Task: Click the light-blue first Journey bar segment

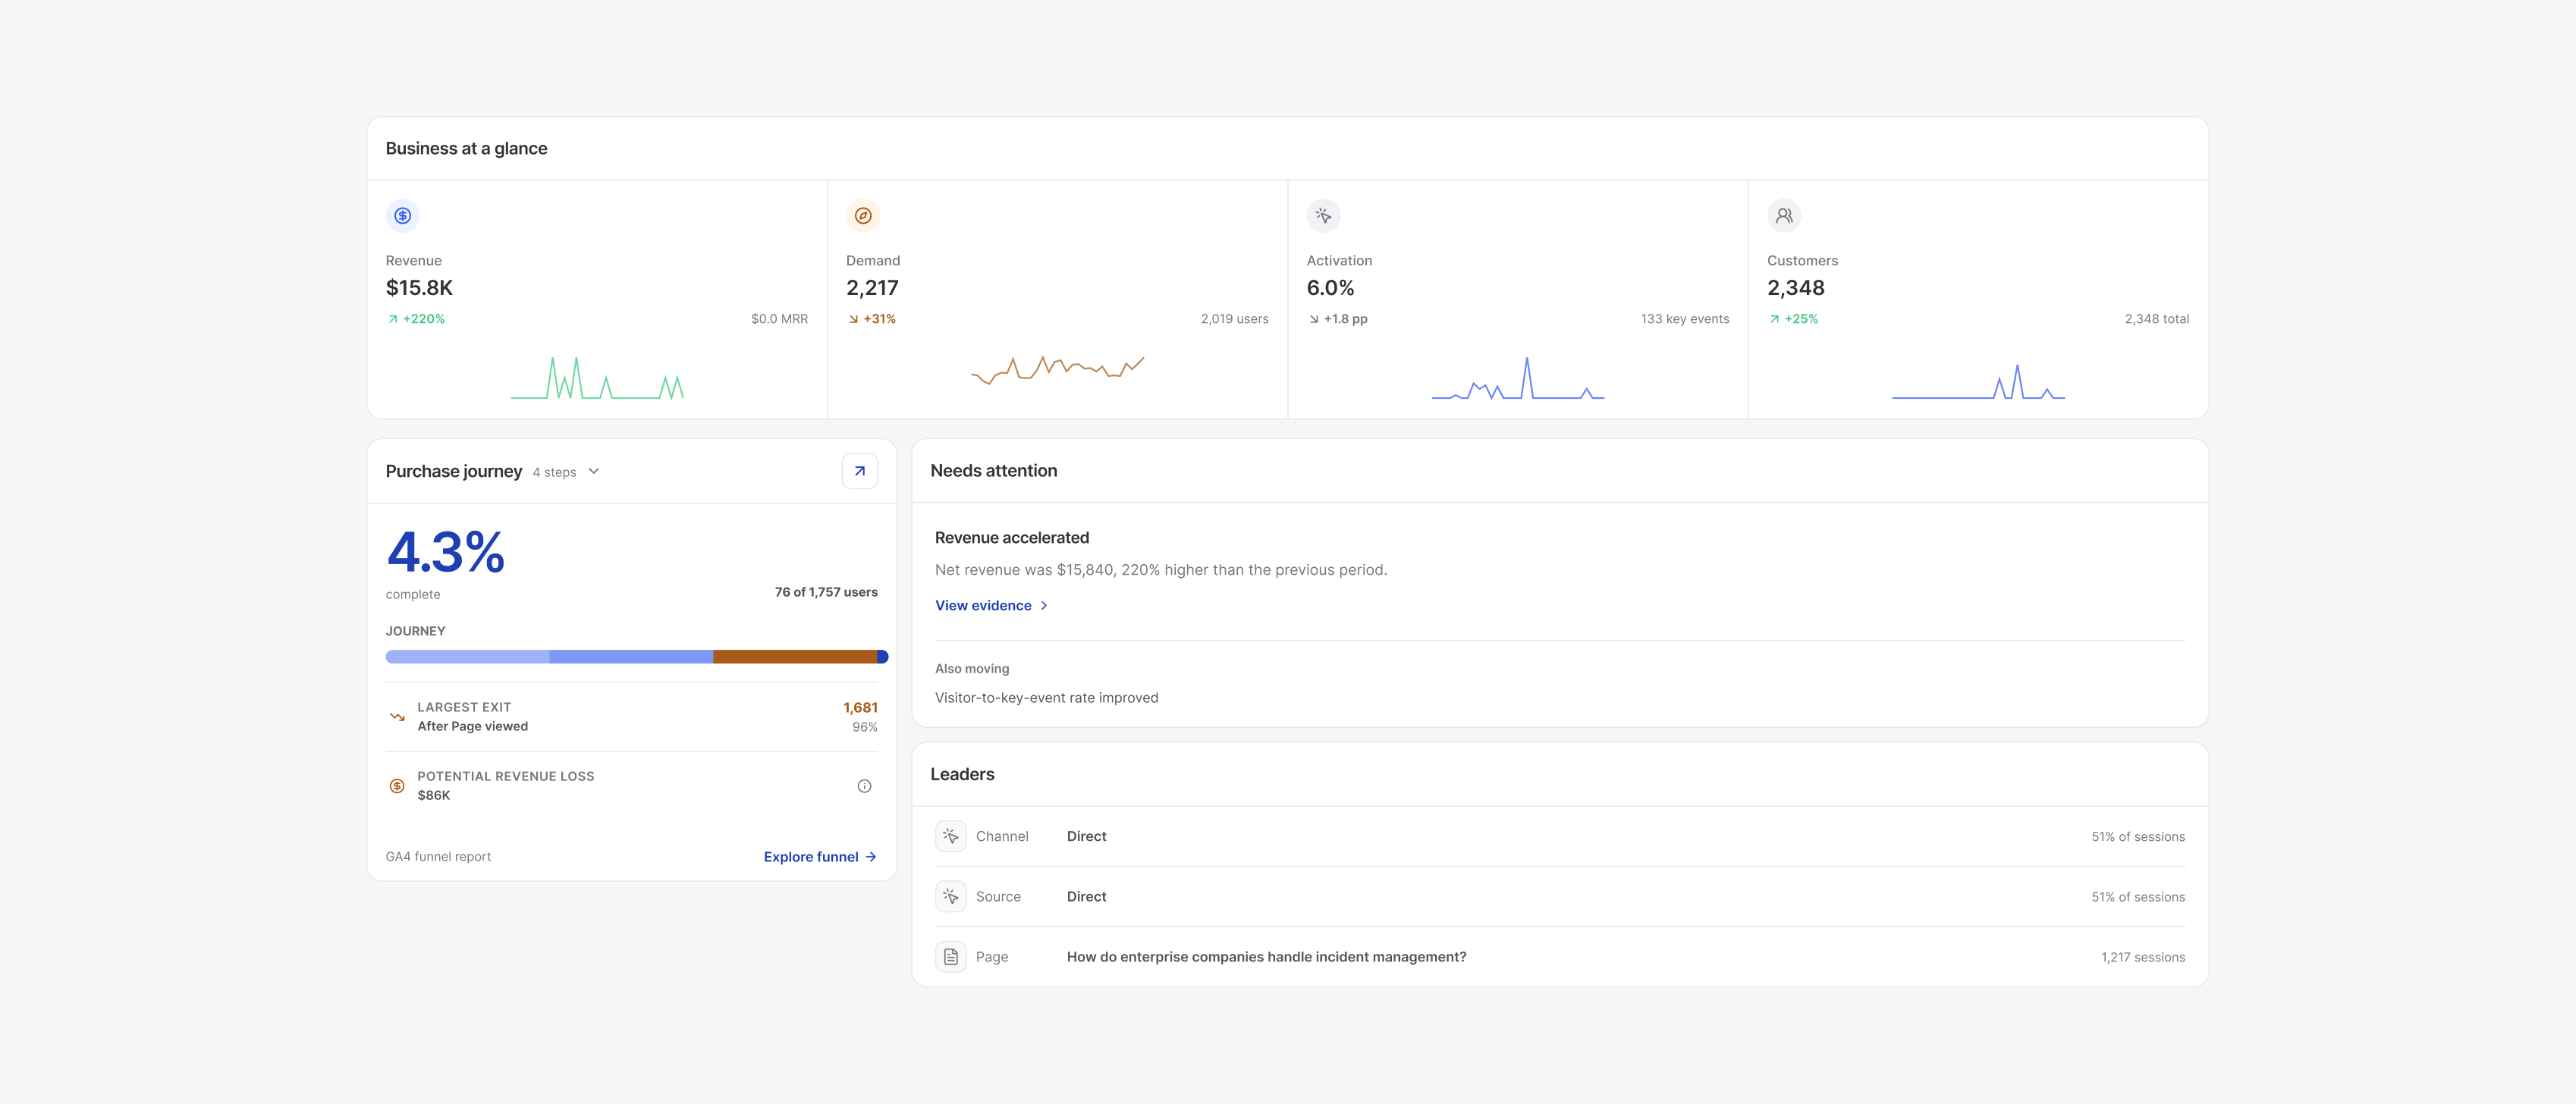Action: (468, 657)
